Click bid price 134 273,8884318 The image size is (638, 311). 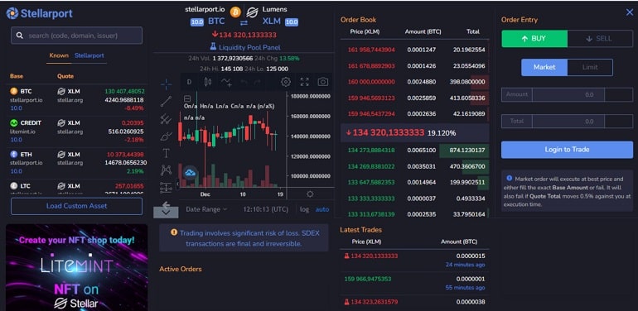pyautogui.click(x=371, y=151)
